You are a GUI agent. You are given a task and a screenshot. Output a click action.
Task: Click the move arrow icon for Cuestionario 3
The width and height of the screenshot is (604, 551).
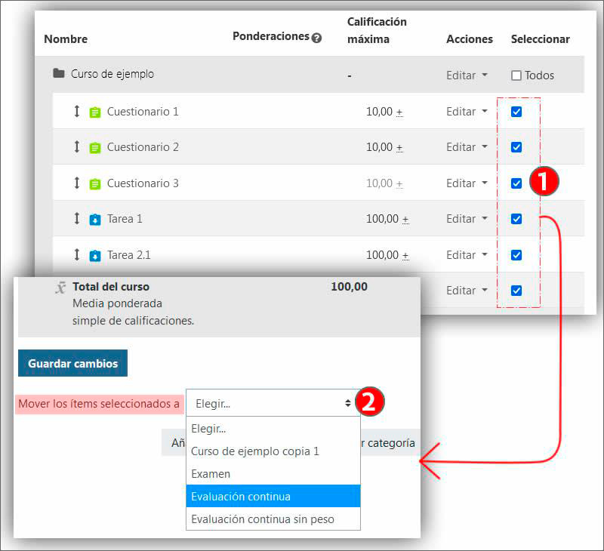tap(76, 183)
